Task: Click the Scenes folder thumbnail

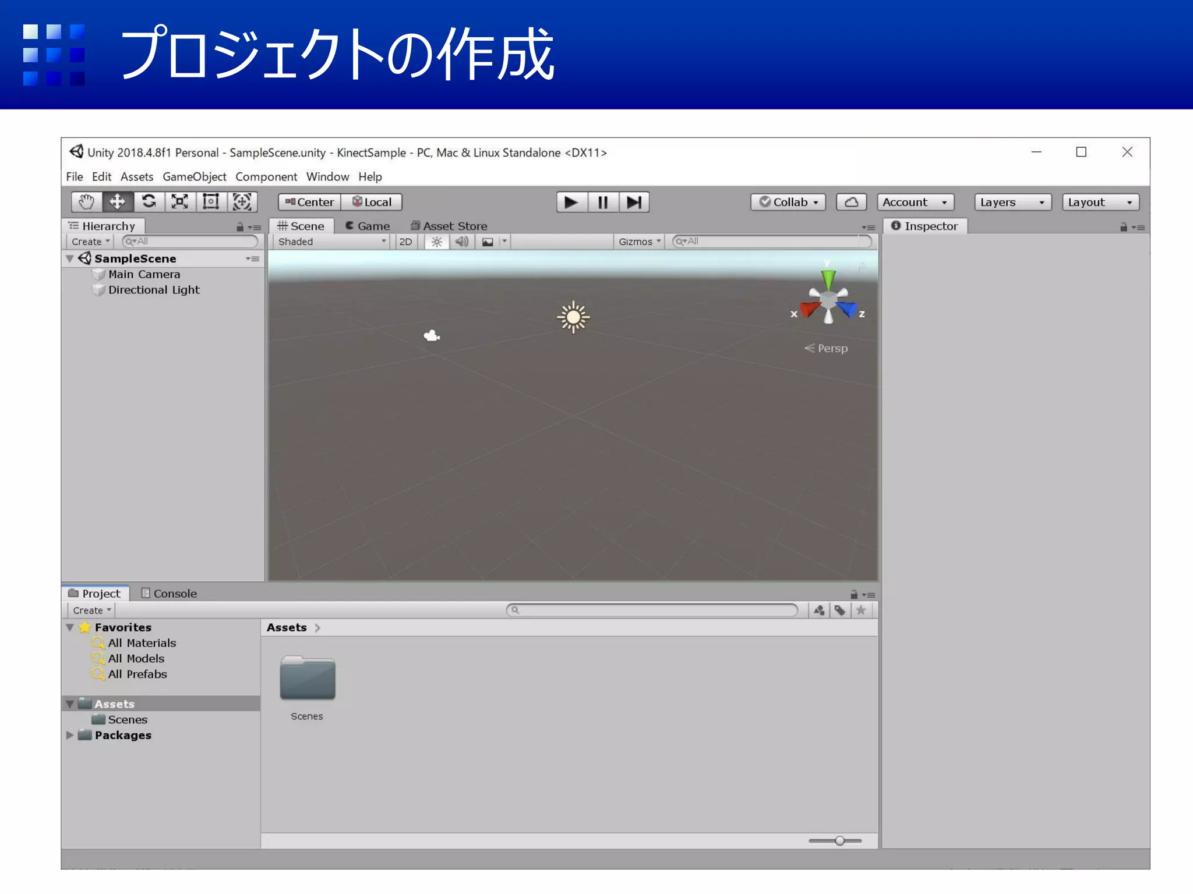Action: tap(308, 678)
